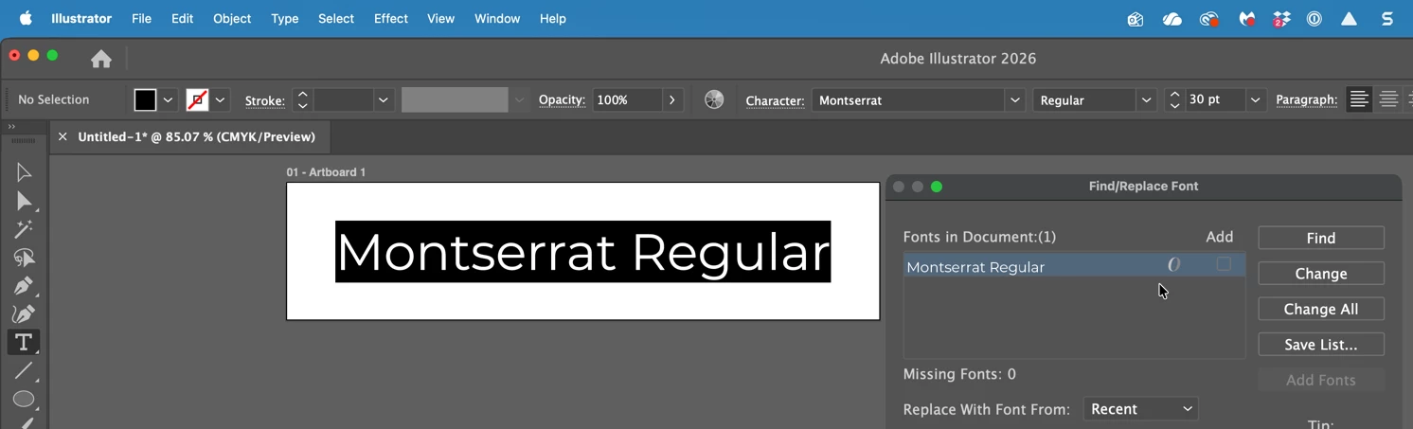Open the Opacity panel link
This screenshot has width=1413, height=429.
(x=562, y=99)
